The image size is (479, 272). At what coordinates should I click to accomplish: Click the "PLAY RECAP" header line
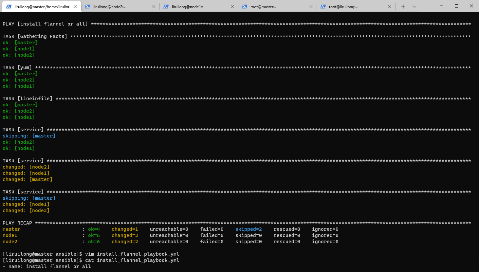[x=237, y=223]
